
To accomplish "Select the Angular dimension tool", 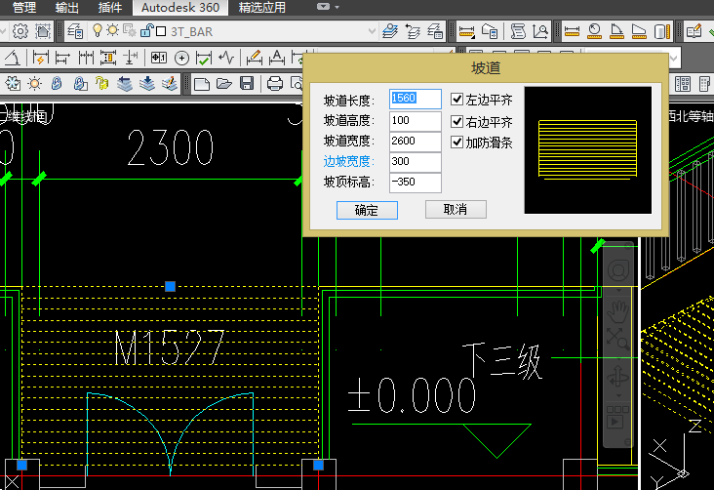I will 13,58.
